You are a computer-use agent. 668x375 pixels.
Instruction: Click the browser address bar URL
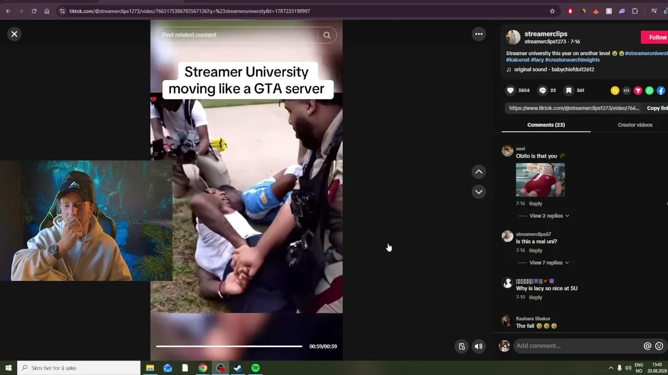tap(189, 11)
